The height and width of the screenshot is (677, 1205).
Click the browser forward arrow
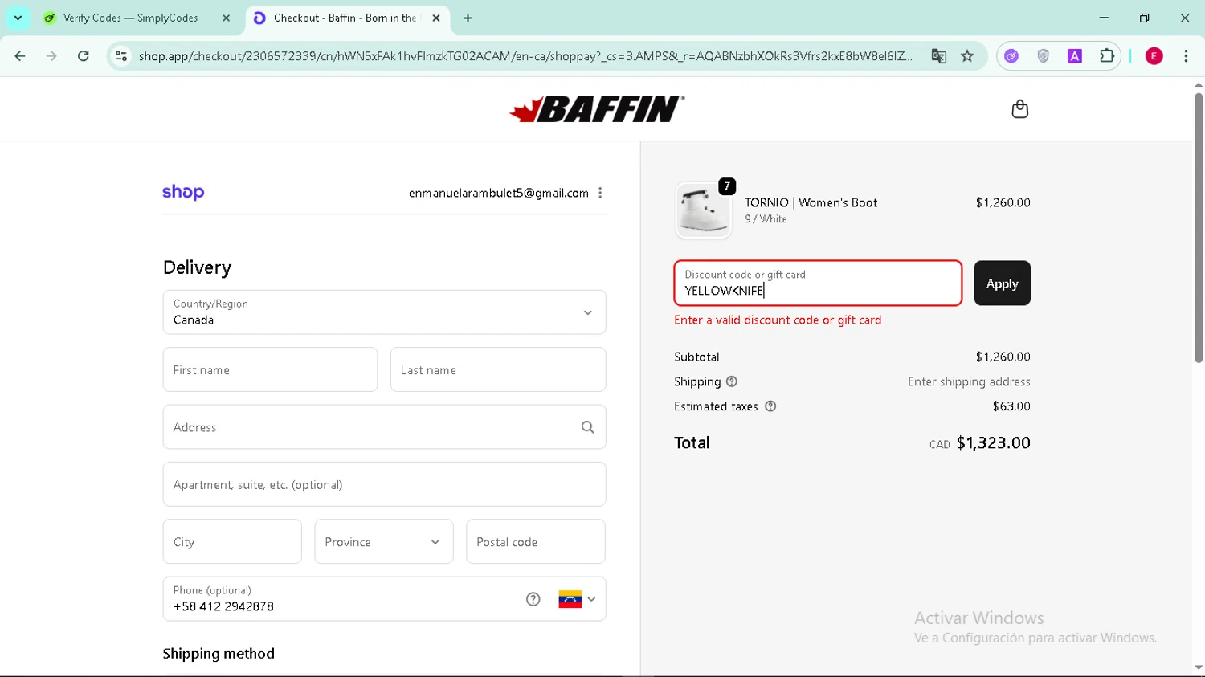click(x=51, y=56)
